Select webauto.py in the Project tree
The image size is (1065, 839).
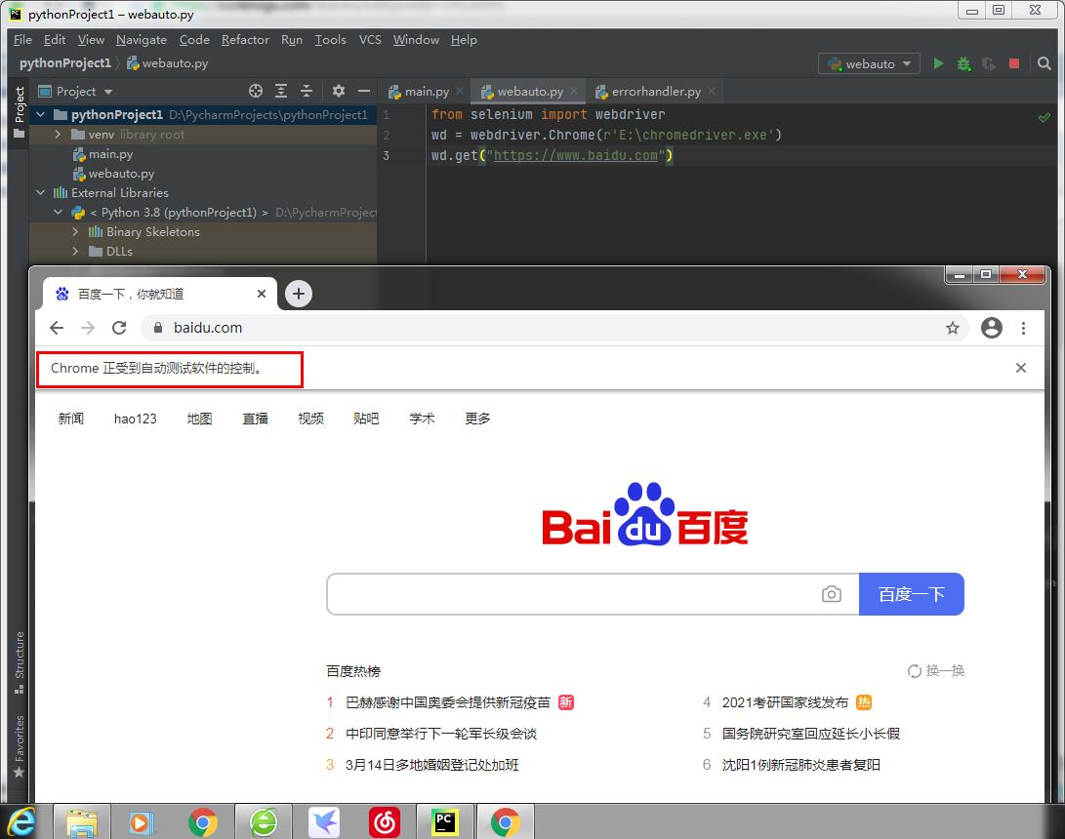coord(121,174)
